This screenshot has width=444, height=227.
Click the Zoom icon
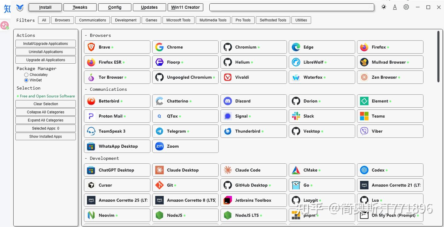tap(159, 146)
